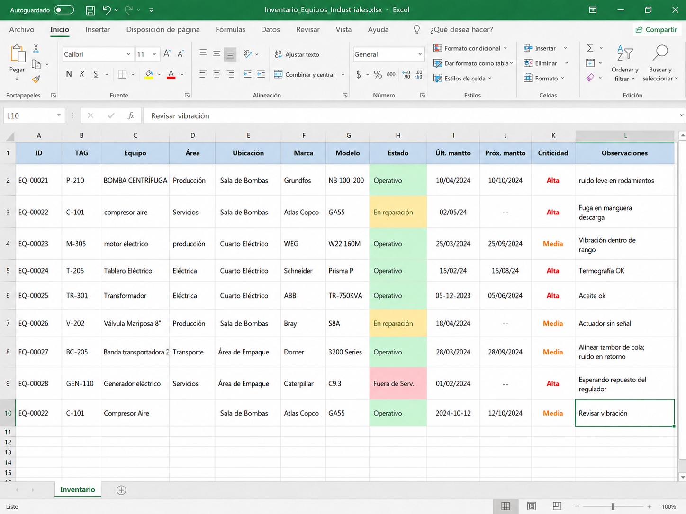Open the Disposición de página tab

[163, 29]
